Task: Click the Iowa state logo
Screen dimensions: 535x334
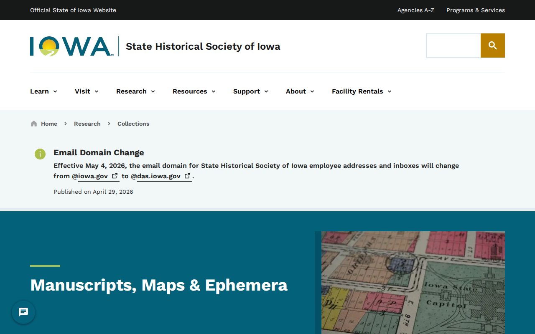Action: click(x=71, y=46)
